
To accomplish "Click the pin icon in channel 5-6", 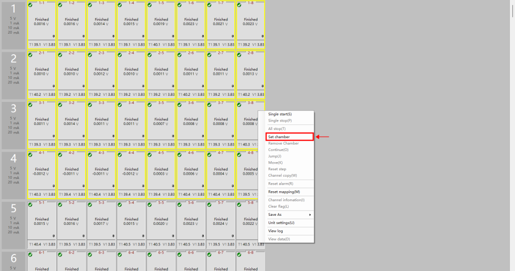I will [203, 235].
